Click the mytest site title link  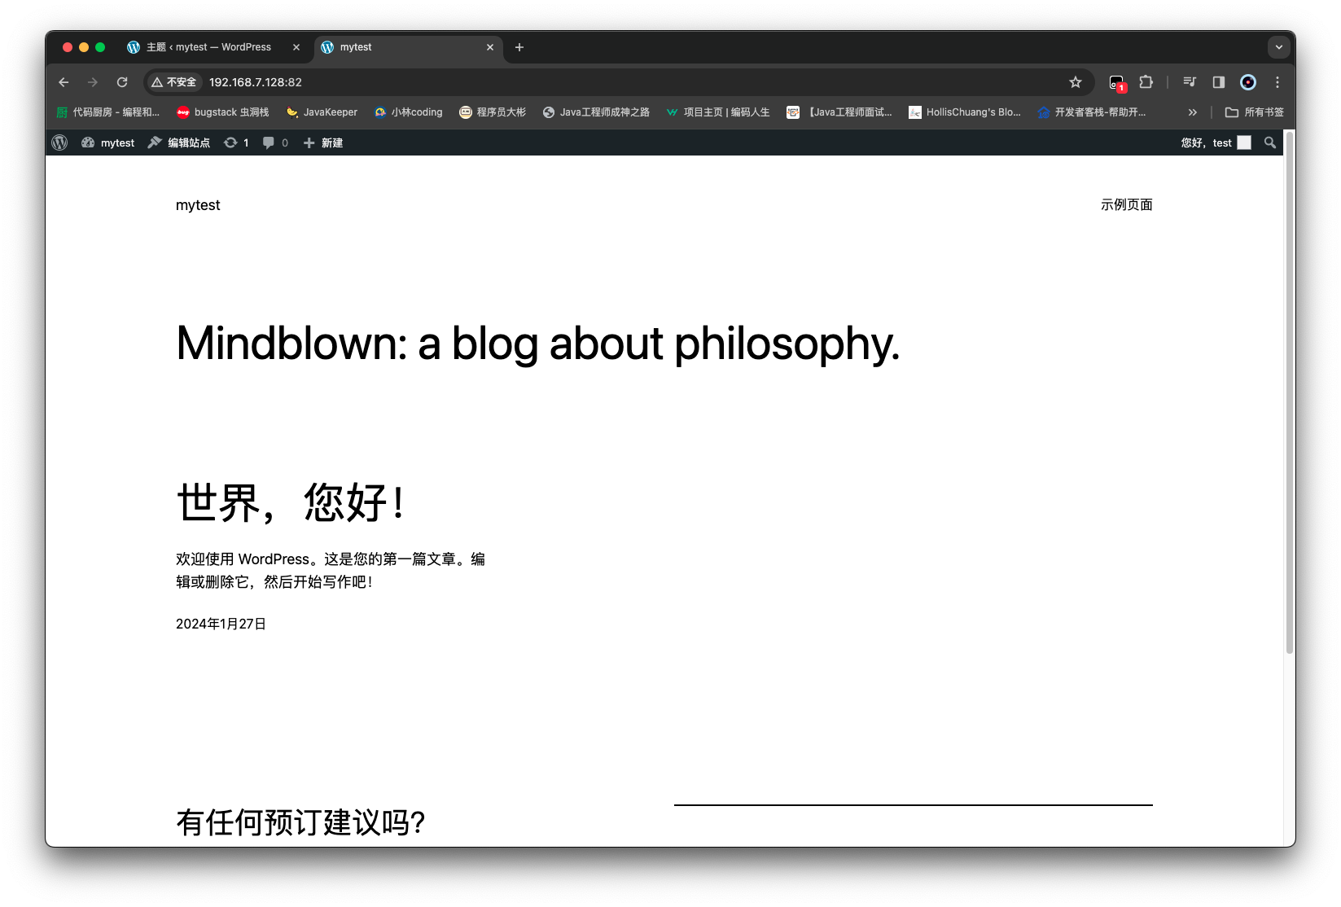[x=198, y=205]
